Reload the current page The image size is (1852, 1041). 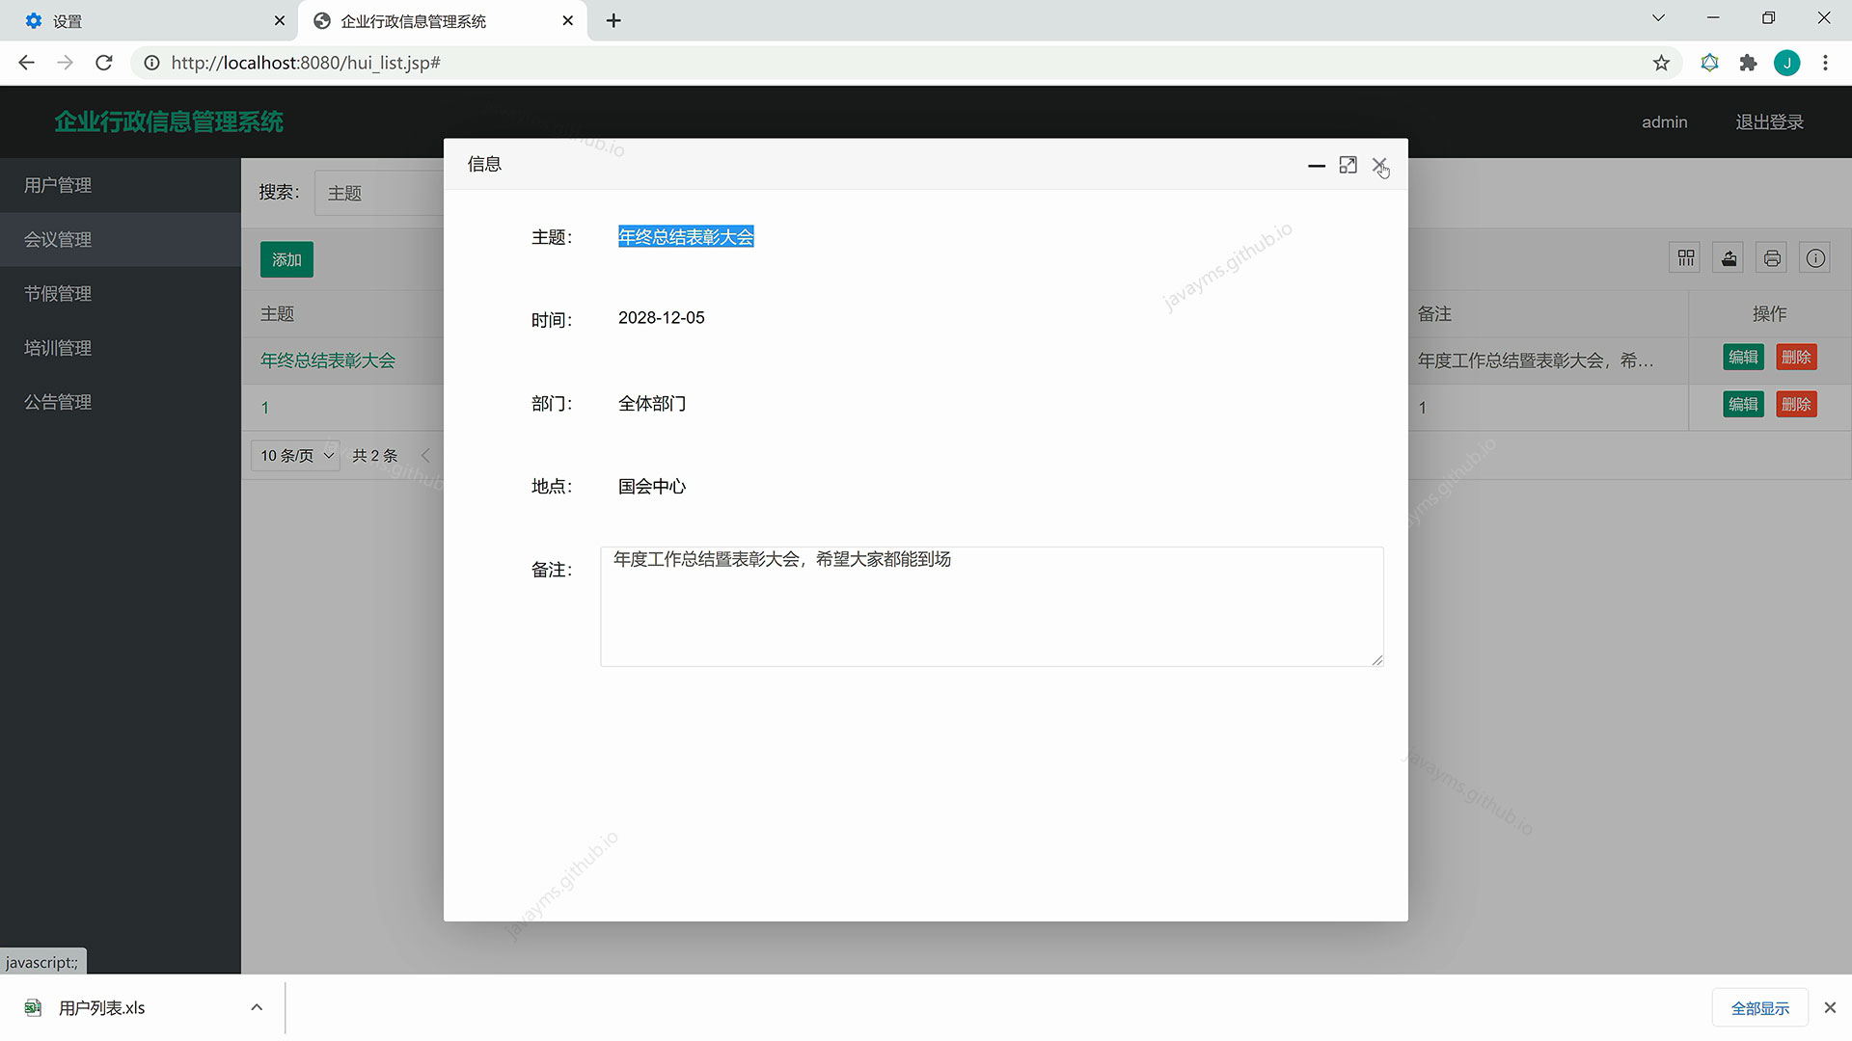(104, 63)
